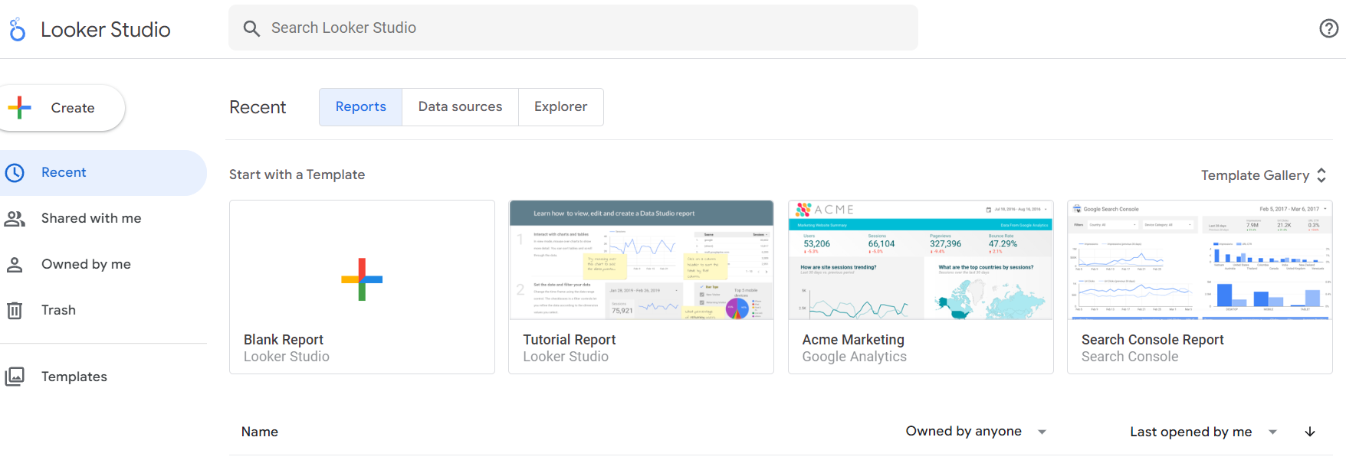Expand the Template Gallery toggle
1346x460 pixels.
pyautogui.click(x=1263, y=175)
